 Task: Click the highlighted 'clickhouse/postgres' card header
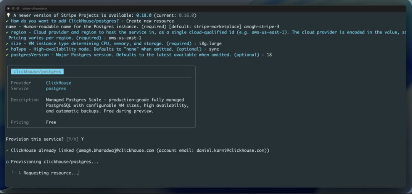tap(37, 71)
